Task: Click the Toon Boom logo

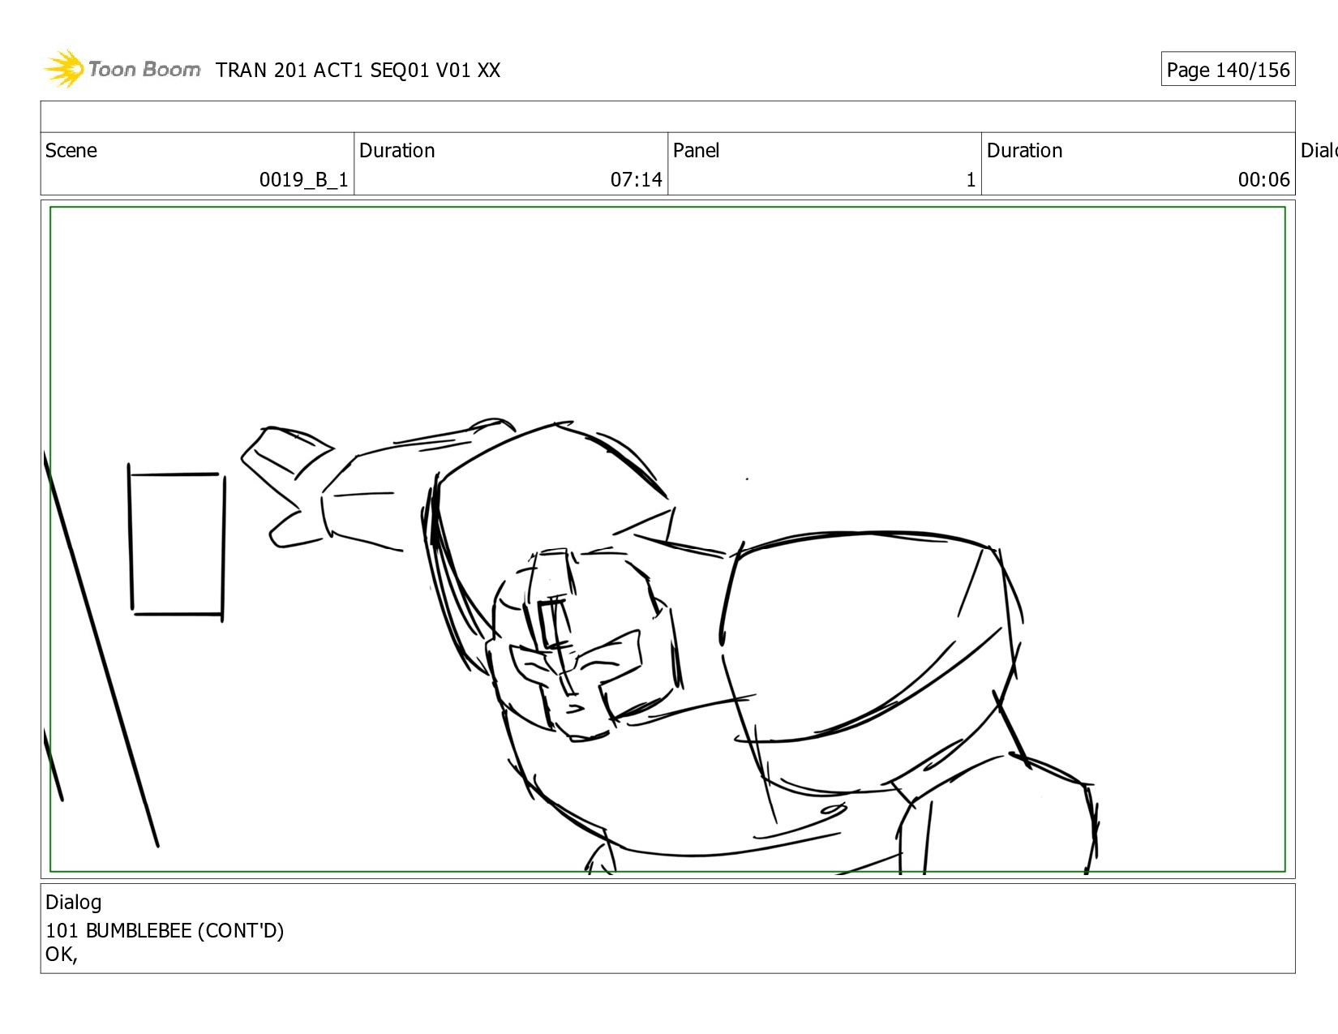Action: click(122, 69)
